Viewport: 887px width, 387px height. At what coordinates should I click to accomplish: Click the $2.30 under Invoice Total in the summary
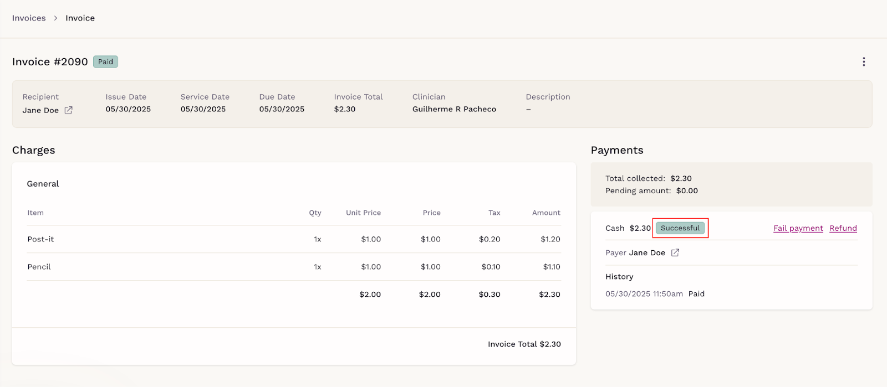[345, 109]
